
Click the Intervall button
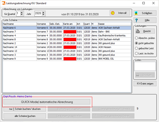pos(120,13)
